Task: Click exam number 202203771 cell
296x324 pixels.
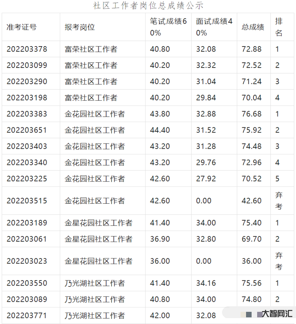Action: tap(27, 316)
